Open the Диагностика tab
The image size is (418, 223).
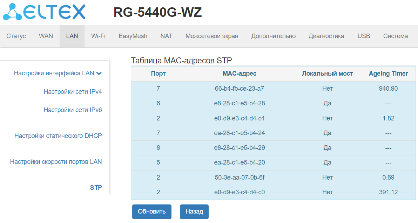326,36
